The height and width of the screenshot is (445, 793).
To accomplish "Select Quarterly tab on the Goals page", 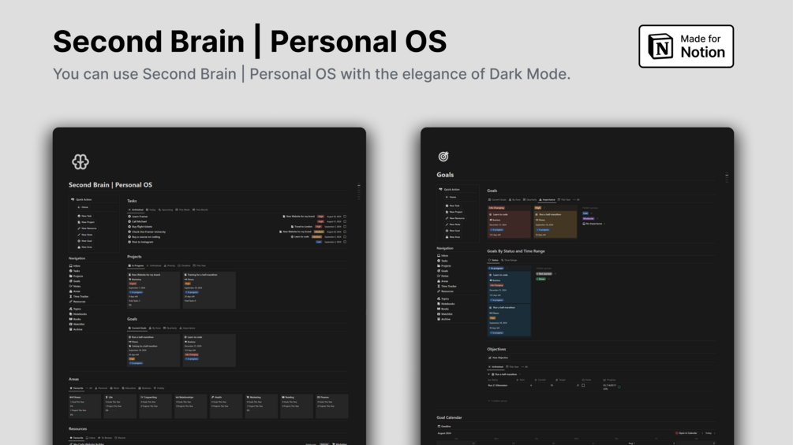I will (530, 200).
